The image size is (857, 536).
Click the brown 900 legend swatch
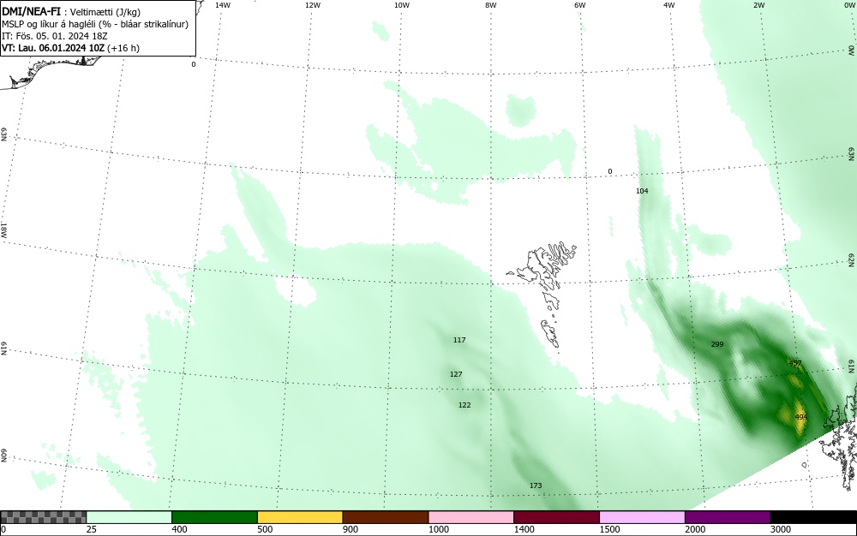coord(386,517)
